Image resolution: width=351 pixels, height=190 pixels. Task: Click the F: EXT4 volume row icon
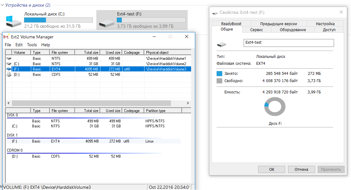8,69
